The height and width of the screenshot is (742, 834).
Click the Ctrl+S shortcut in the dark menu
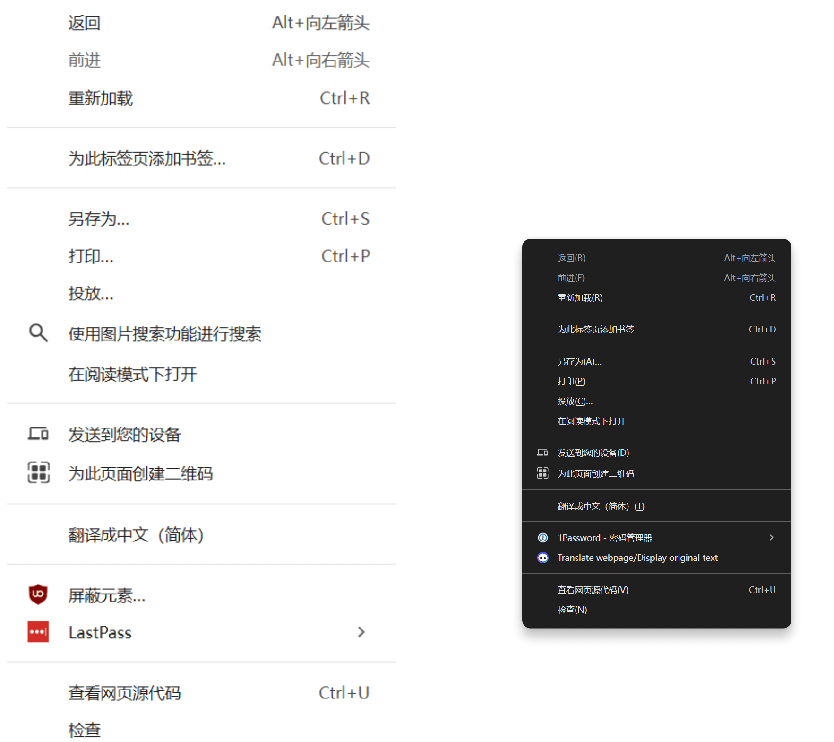763,361
